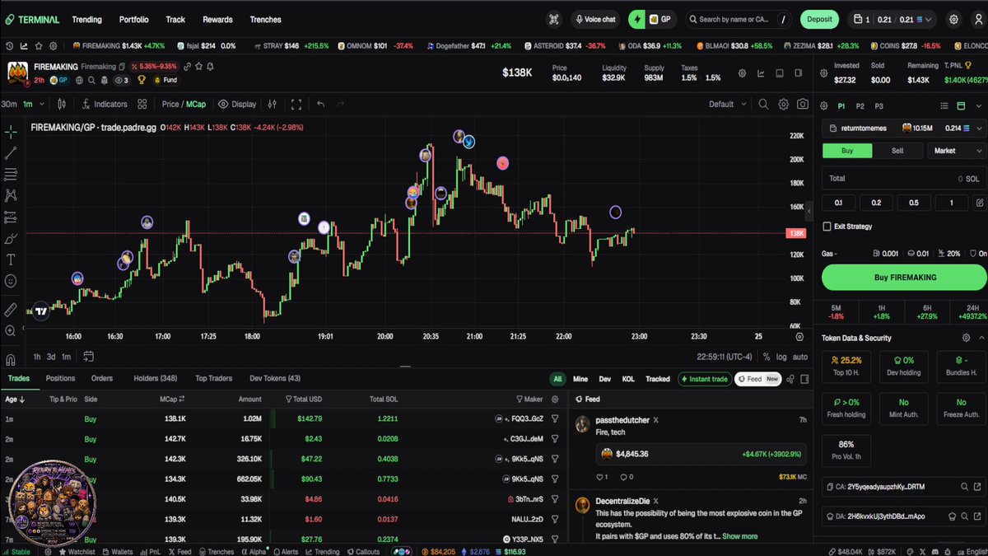Enable Instant trade mode
Viewport: 988px width, 556px height.
coord(703,379)
